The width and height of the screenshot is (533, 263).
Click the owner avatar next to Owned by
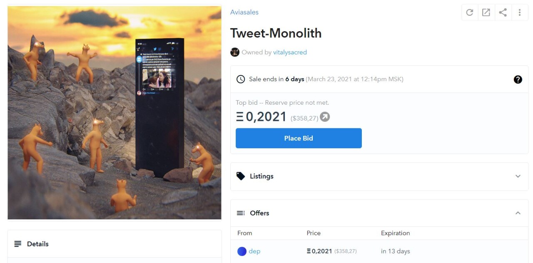(x=235, y=52)
